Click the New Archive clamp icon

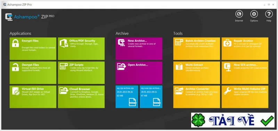point(122,43)
